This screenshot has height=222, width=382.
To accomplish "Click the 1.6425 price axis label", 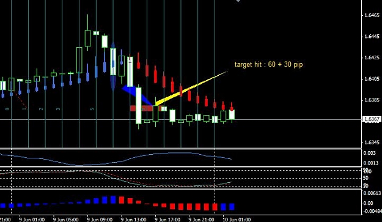I will point(372,57).
